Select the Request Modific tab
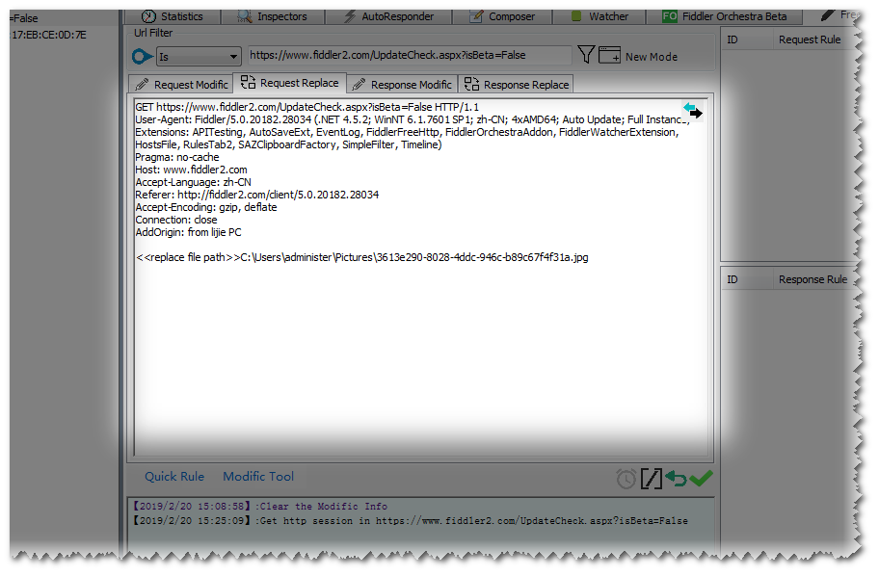Image resolution: width=879 pixels, height=576 pixels. [x=181, y=85]
